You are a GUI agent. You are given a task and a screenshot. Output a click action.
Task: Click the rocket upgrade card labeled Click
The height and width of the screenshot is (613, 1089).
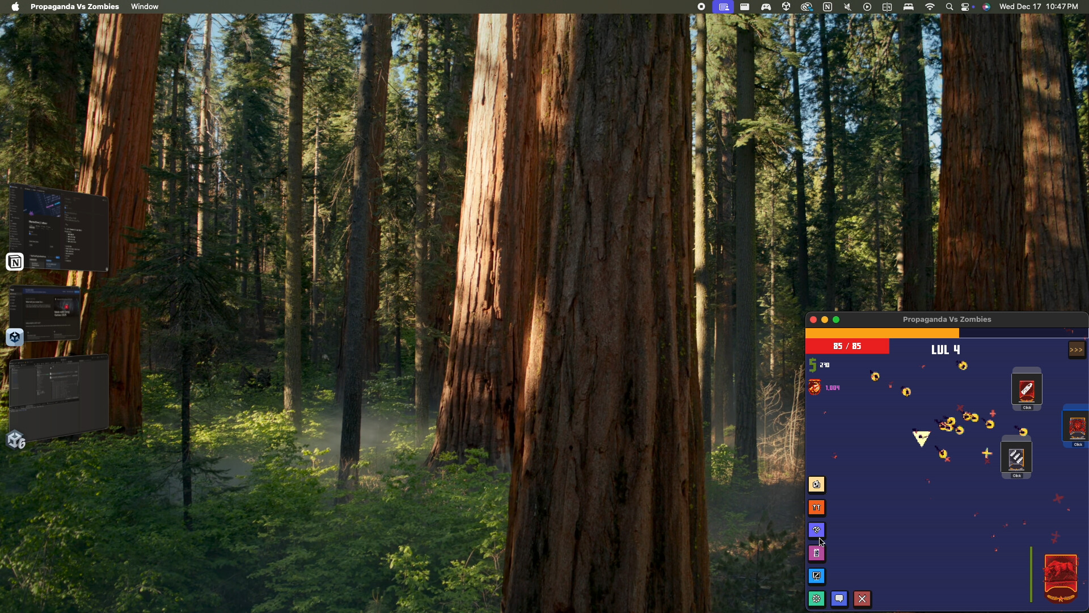pos(1027,389)
